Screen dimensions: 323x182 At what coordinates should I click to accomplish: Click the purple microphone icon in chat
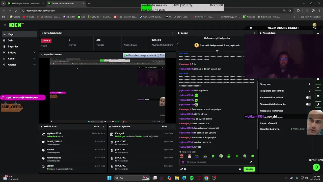coord(183,162)
